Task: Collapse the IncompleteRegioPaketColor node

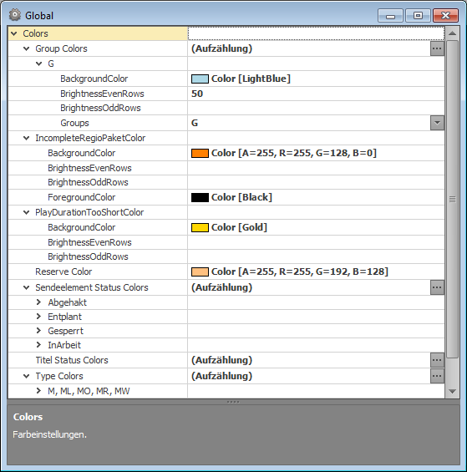Action: pos(27,138)
